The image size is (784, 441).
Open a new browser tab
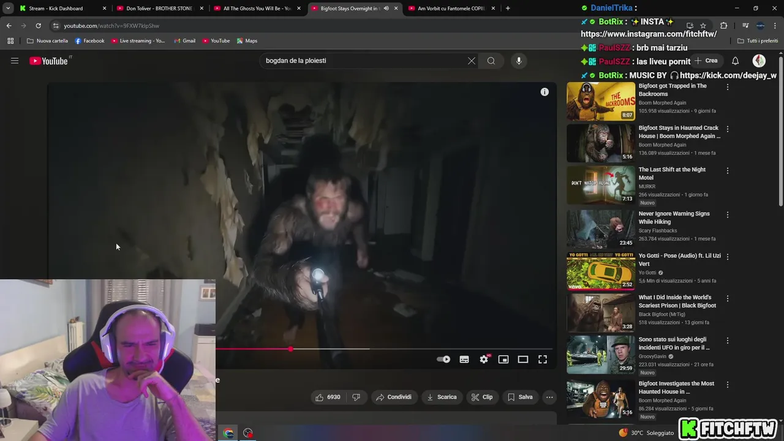(x=508, y=9)
